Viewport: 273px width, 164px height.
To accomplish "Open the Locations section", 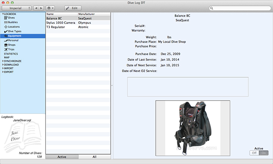I will pos(14,27).
